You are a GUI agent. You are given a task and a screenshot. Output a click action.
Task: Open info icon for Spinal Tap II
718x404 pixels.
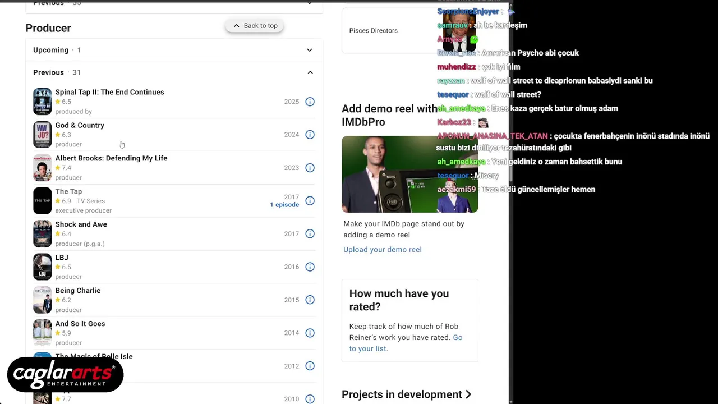[x=310, y=102]
